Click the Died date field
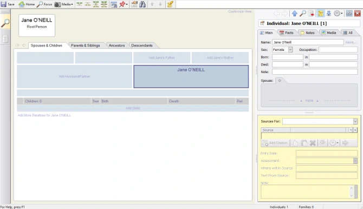 click(288, 64)
